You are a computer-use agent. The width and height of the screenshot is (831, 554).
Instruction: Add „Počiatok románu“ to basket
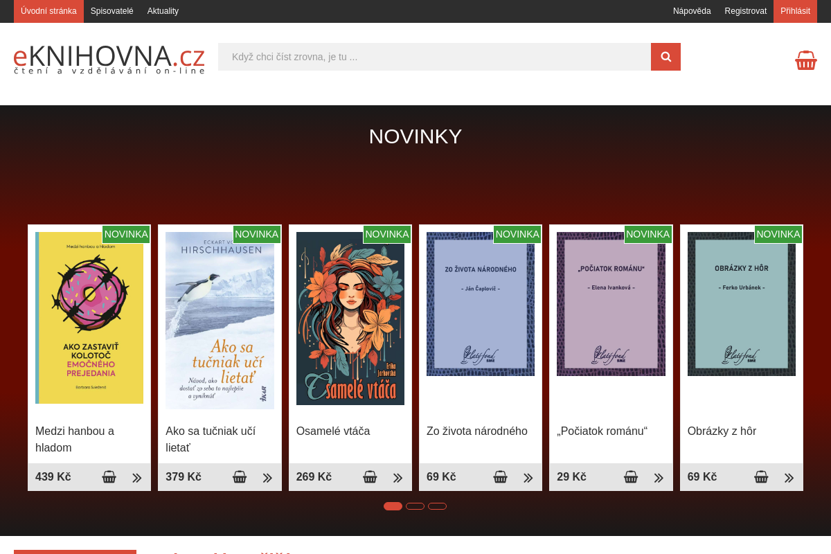pyautogui.click(x=631, y=477)
